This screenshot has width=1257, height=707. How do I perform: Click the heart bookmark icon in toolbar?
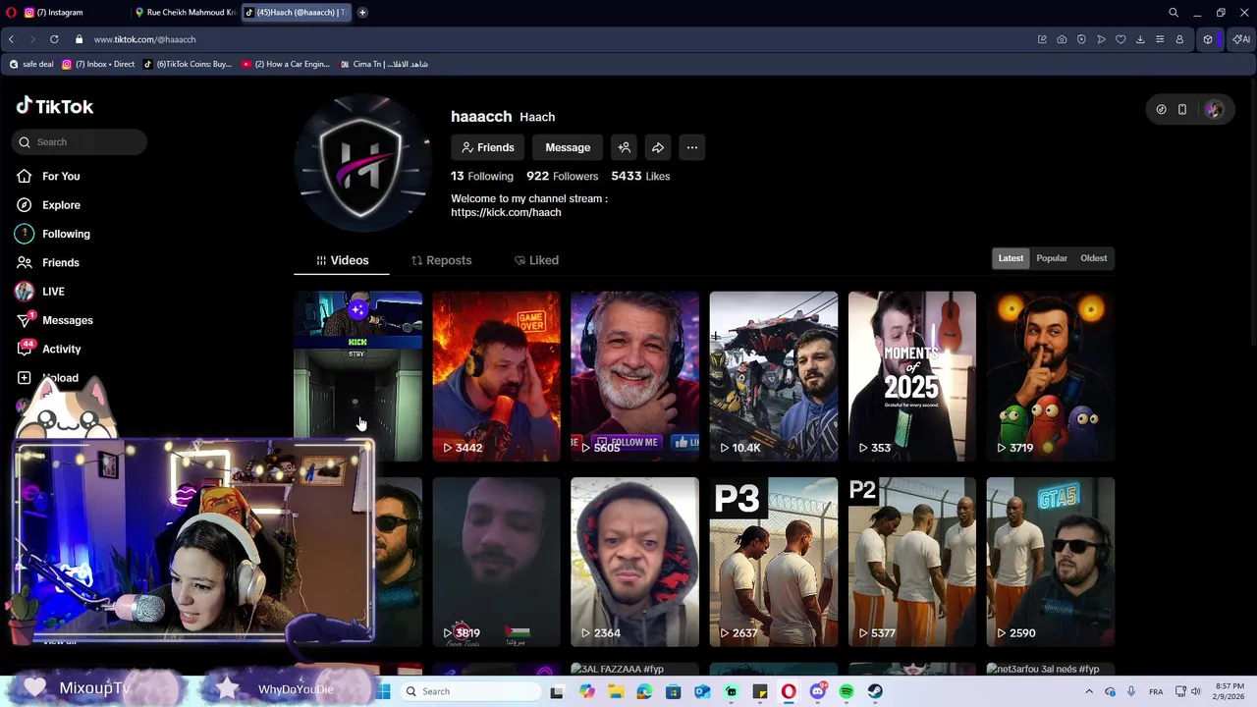point(1120,39)
